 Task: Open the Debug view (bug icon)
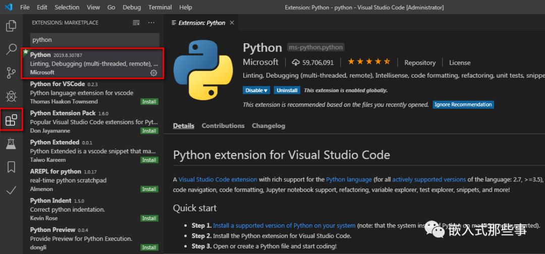(11, 96)
